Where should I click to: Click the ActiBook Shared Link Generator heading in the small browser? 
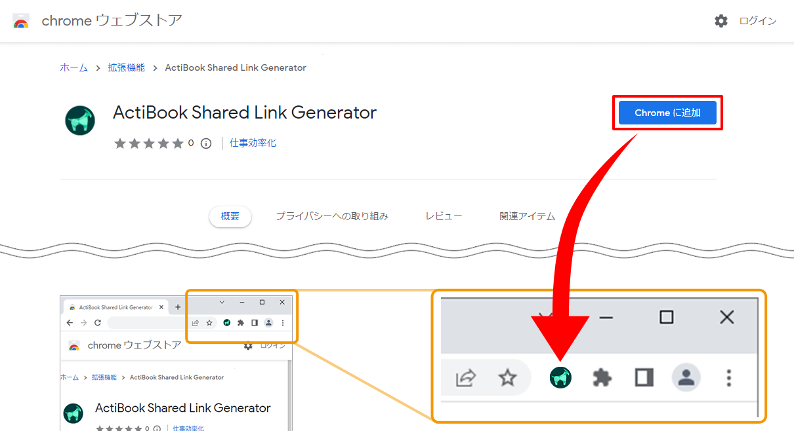pos(183,408)
